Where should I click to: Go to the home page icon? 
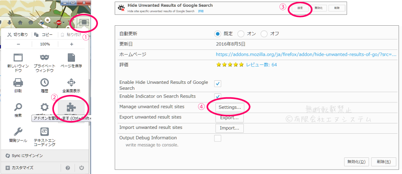tap(20, 23)
